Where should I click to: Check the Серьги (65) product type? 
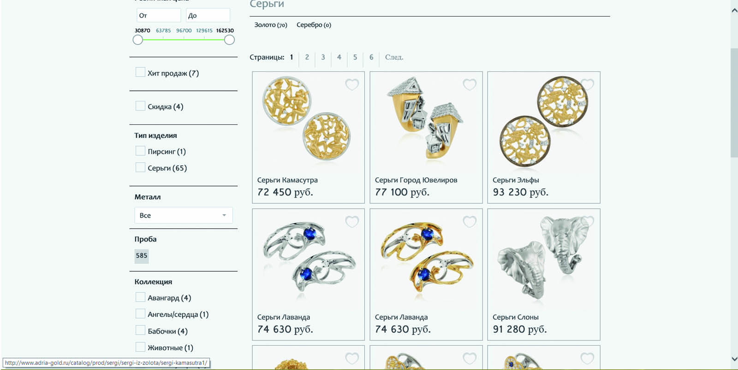140,167
